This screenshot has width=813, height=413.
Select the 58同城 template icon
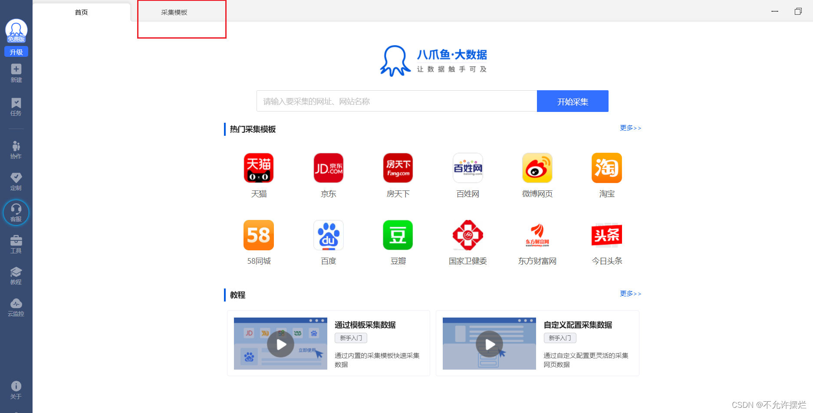259,235
